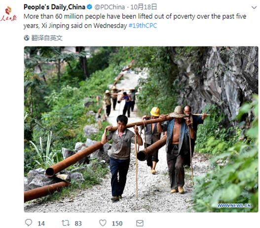Screen dimensions: 260x228
Task: Open the workers carrying pipes photo
Action: [141, 129]
